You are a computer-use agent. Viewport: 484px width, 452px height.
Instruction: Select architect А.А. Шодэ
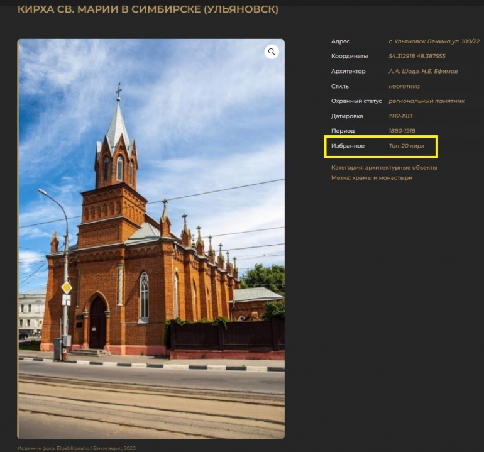tap(404, 72)
